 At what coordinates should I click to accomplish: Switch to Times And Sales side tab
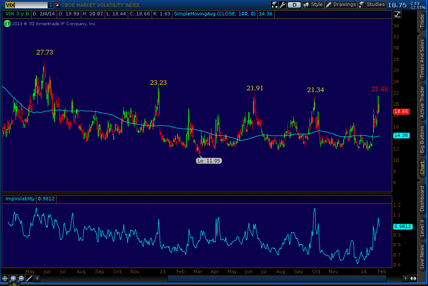click(422, 58)
